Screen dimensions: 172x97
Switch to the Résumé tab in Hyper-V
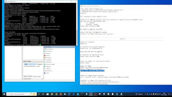point(26,76)
